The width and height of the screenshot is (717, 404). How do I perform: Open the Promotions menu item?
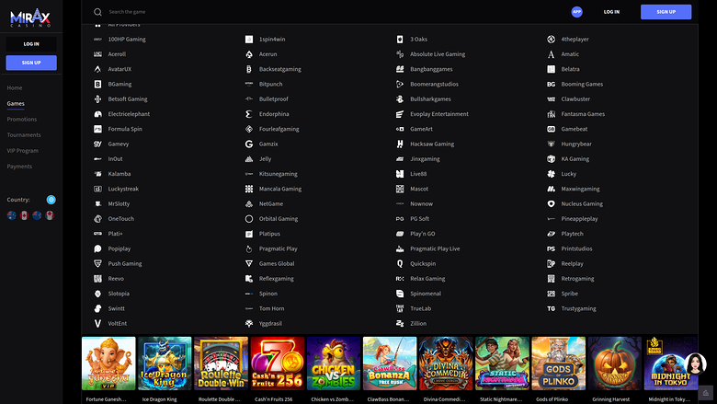click(x=22, y=119)
